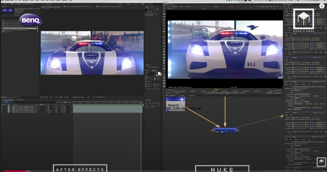Viewport: 327px width, 172px height.
Task: Select FLARE_CAR_v006 in the Project panel
Action: coord(19,28)
